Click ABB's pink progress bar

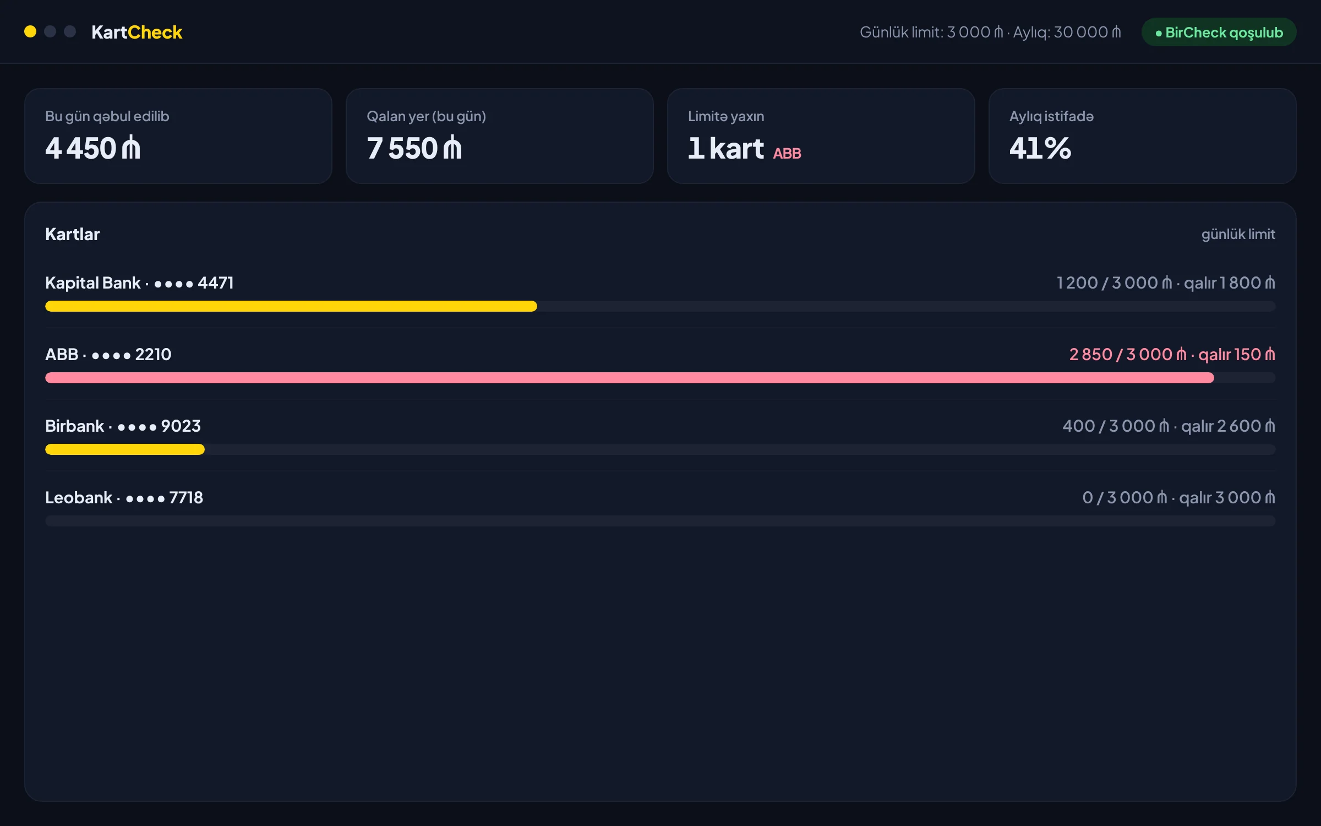point(630,378)
